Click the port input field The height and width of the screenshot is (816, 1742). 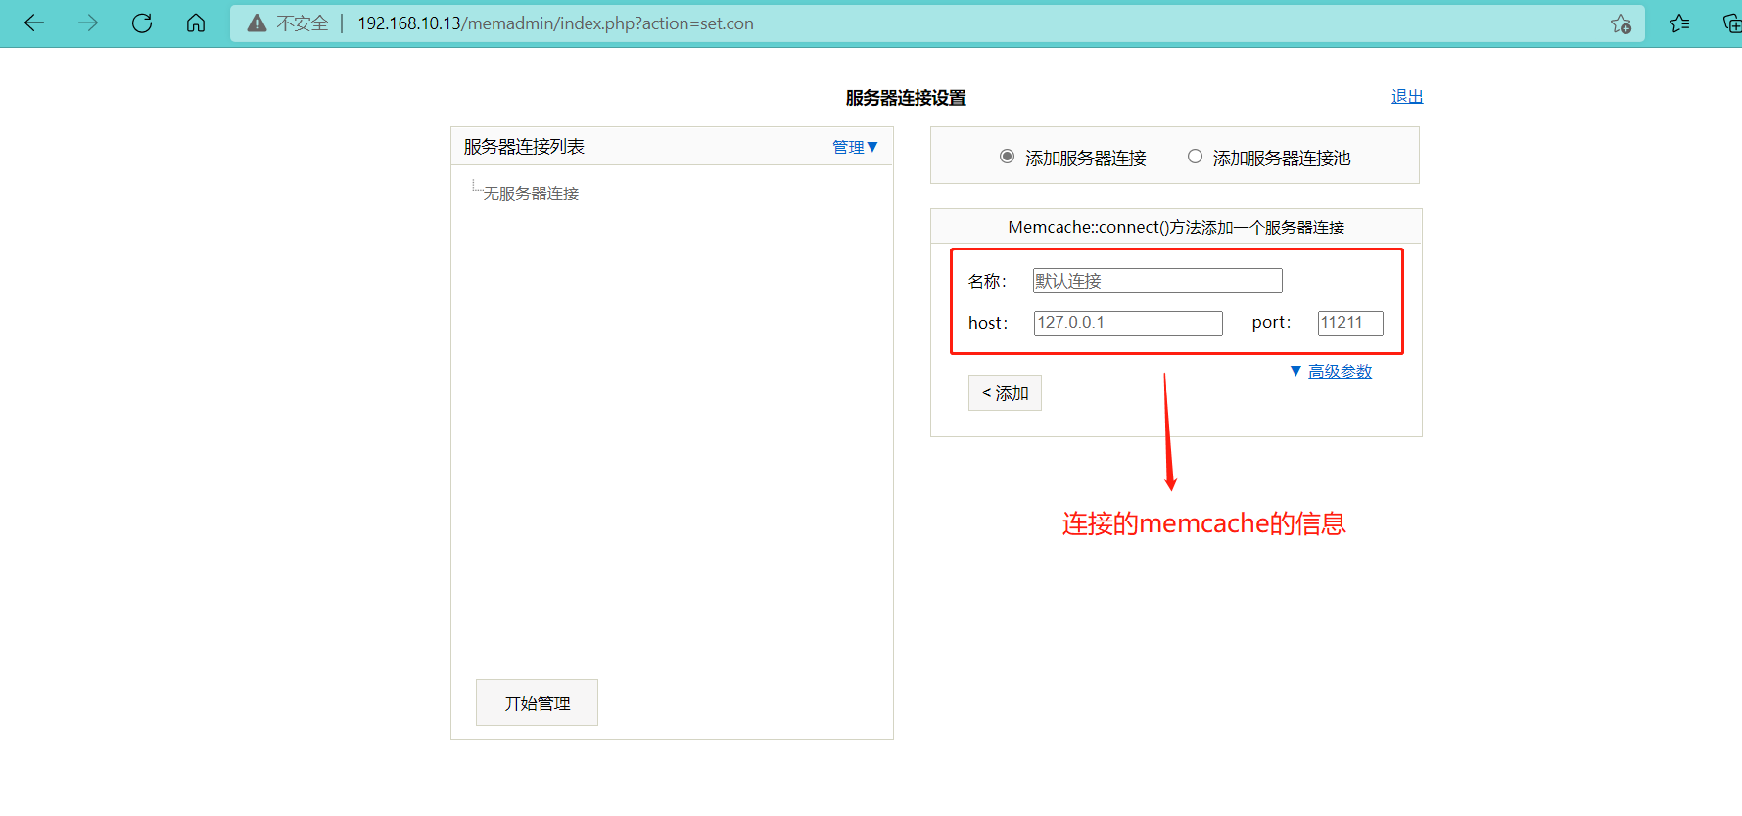[1350, 323]
